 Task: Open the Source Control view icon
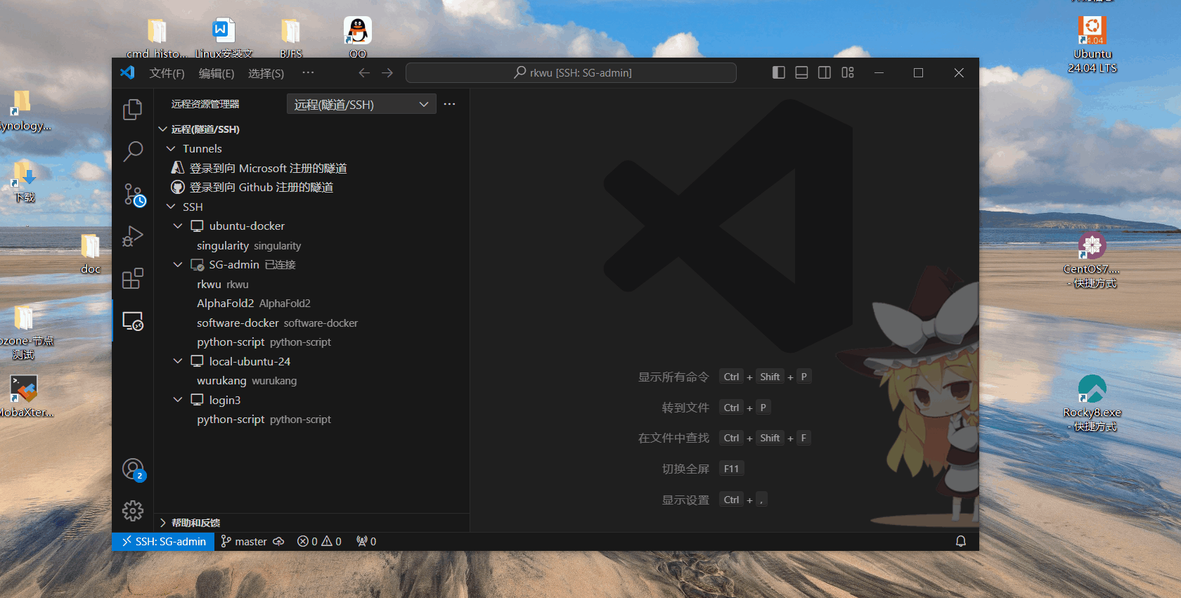click(x=133, y=195)
